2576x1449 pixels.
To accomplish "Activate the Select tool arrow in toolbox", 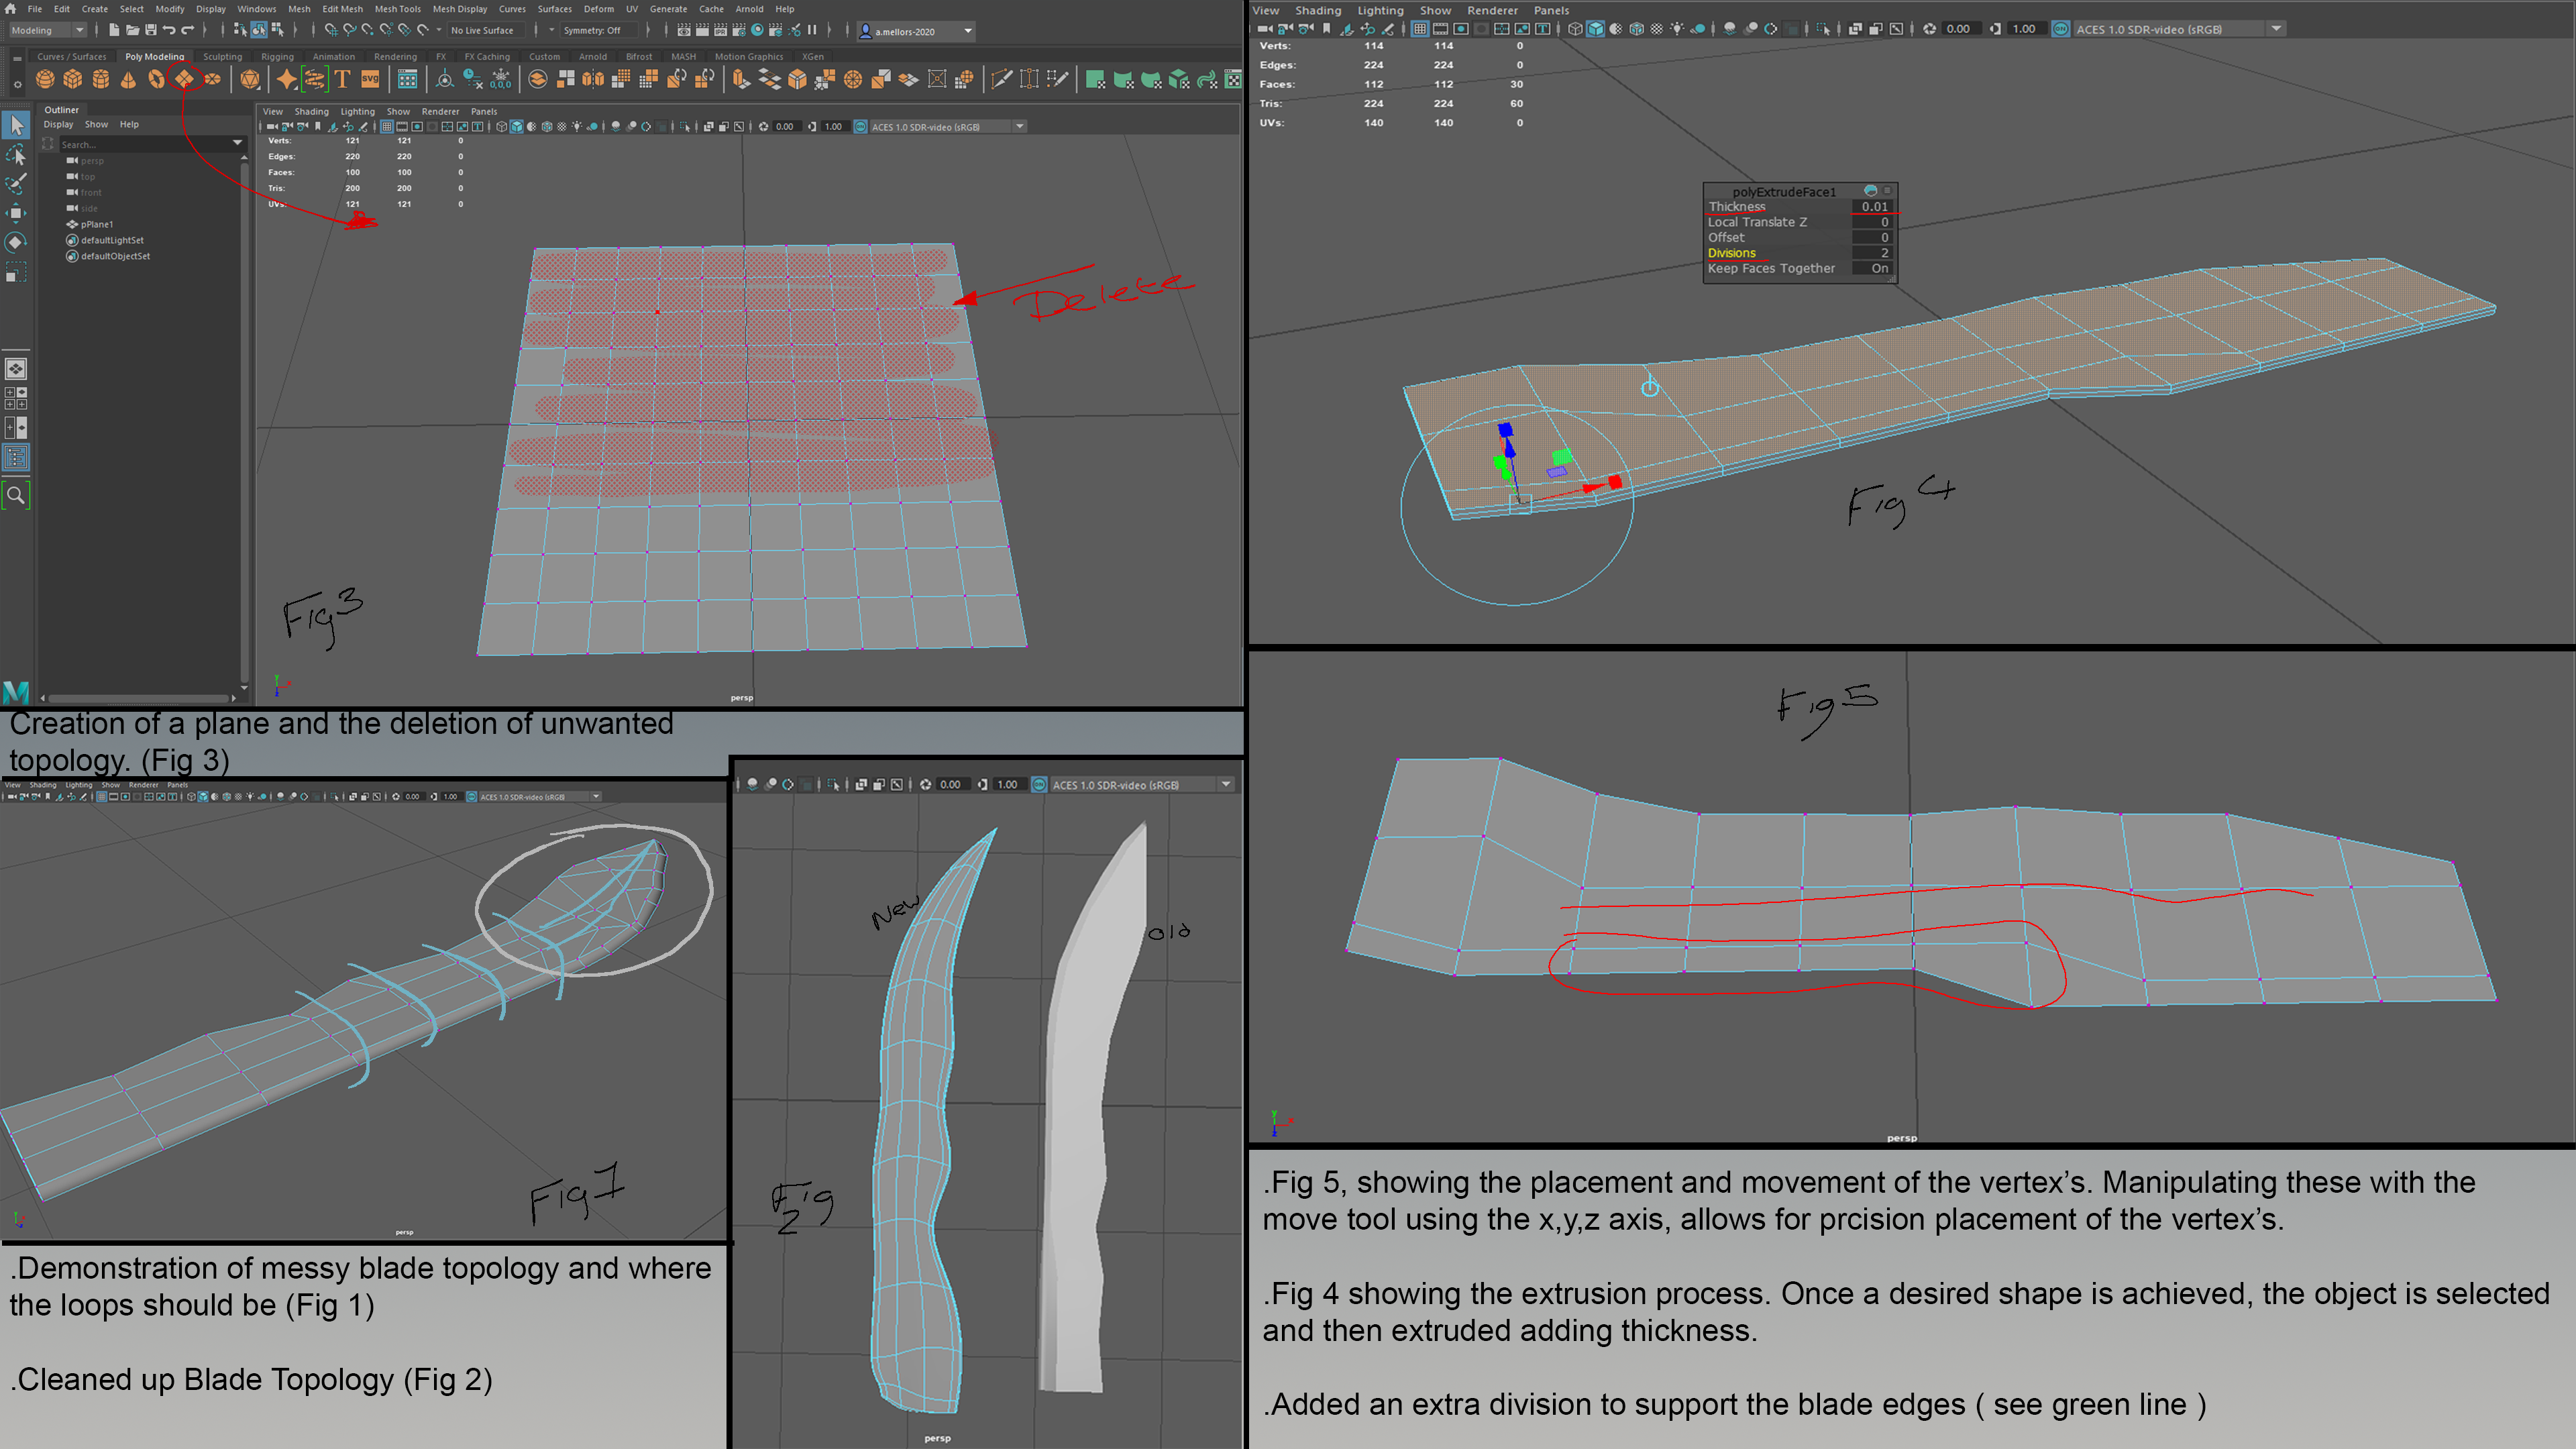I will (17, 125).
